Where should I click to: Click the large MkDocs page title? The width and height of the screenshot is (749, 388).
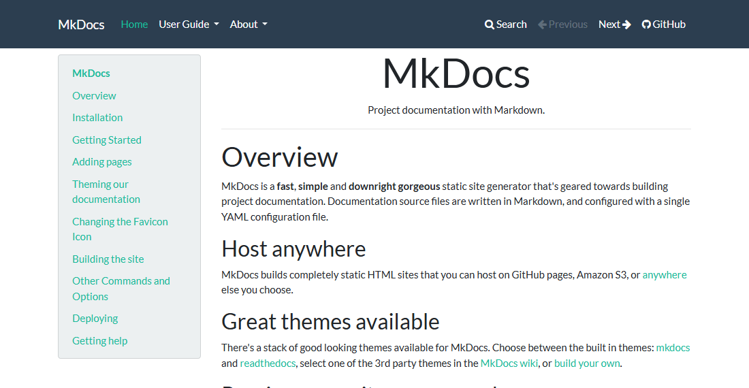[x=456, y=74]
